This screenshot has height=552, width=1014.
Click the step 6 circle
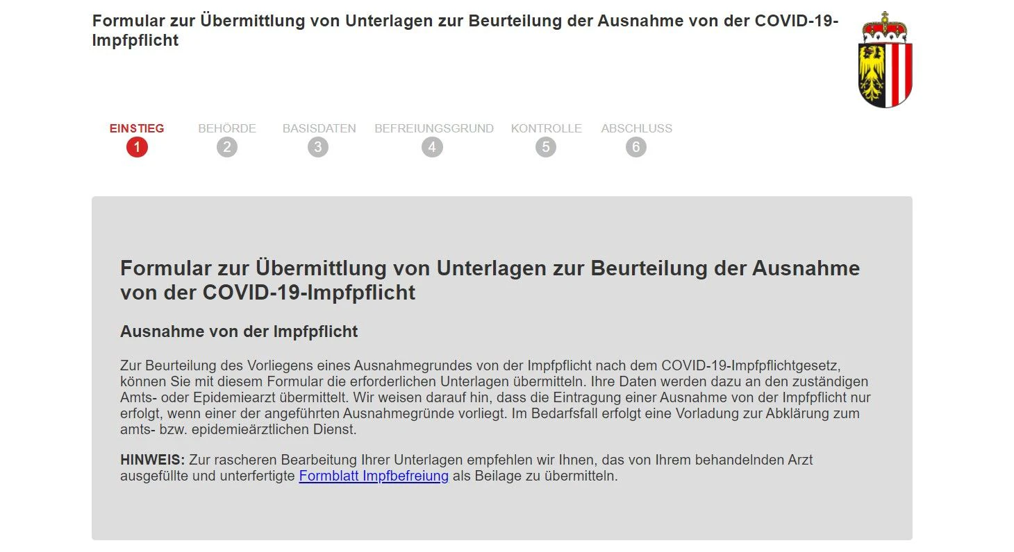635,147
